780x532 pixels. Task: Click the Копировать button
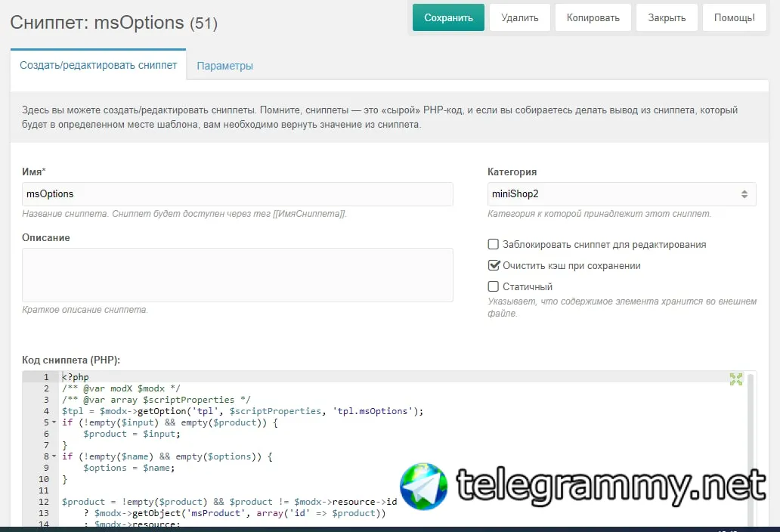click(593, 18)
